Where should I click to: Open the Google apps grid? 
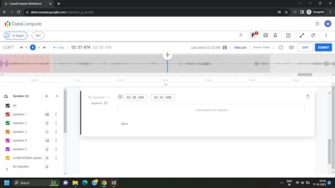coord(317,24)
